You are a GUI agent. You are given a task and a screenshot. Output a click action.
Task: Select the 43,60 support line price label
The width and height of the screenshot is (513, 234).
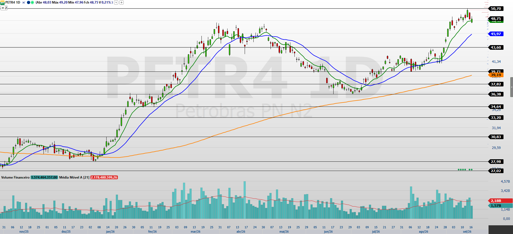496,48
